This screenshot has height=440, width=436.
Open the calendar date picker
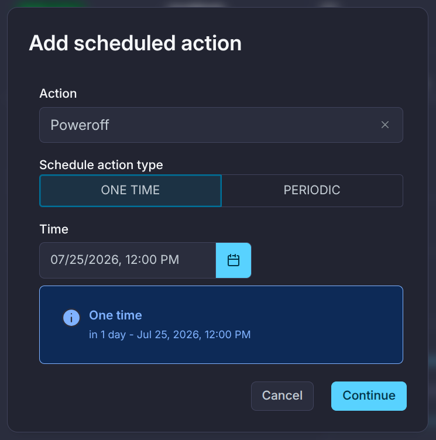click(234, 260)
